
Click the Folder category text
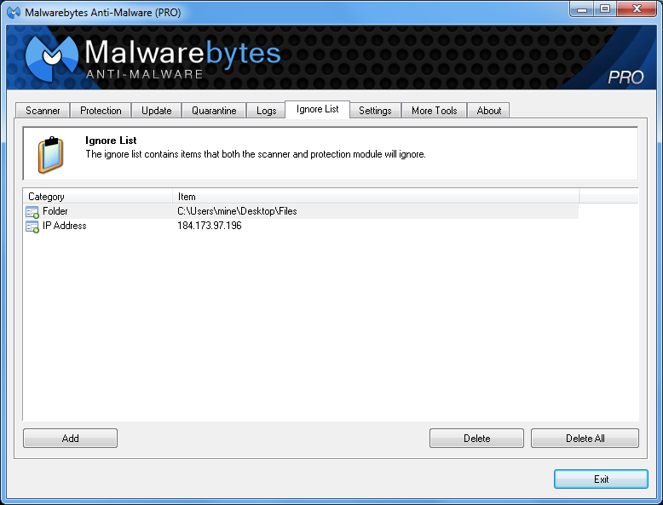(x=55, y=211)
